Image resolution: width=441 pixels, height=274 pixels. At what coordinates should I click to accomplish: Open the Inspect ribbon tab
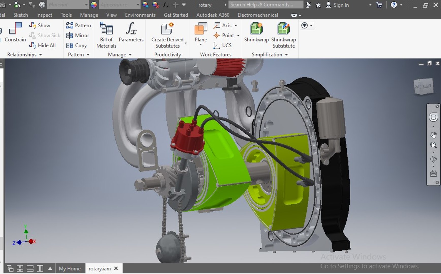tap(44, 15)
